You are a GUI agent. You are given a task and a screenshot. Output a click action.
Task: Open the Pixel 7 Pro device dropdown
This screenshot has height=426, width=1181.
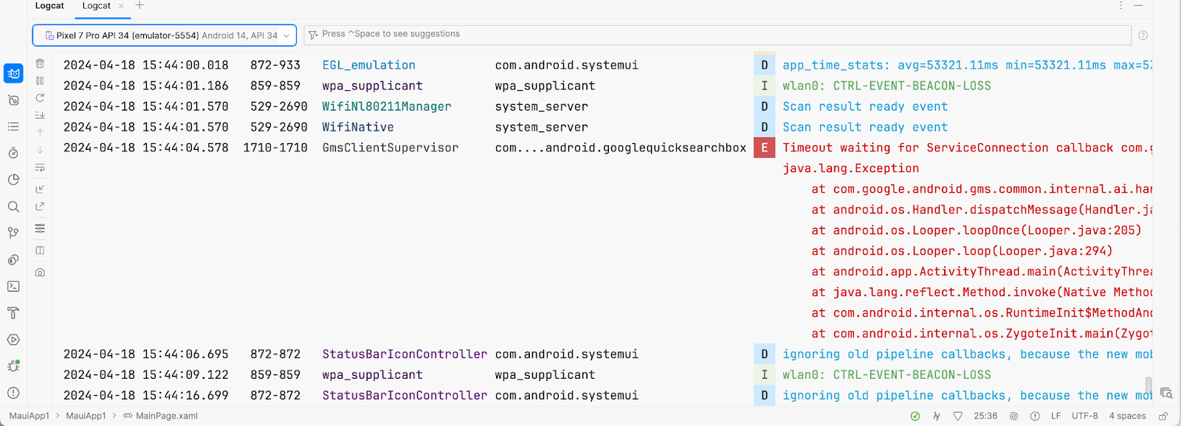tap(165, 35)
